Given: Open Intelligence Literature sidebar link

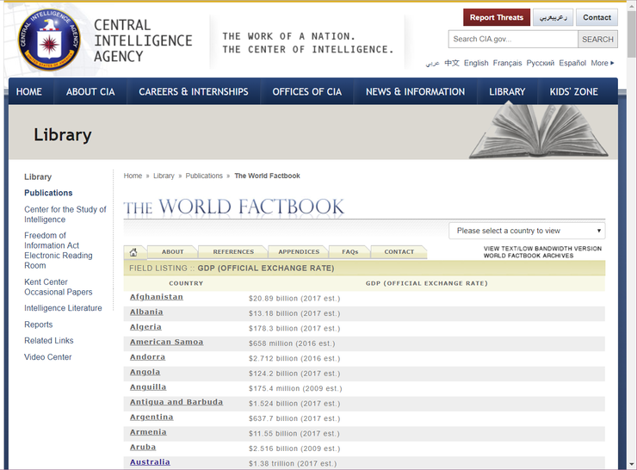Looking at the screenshot, I should (x=63, y=308).
